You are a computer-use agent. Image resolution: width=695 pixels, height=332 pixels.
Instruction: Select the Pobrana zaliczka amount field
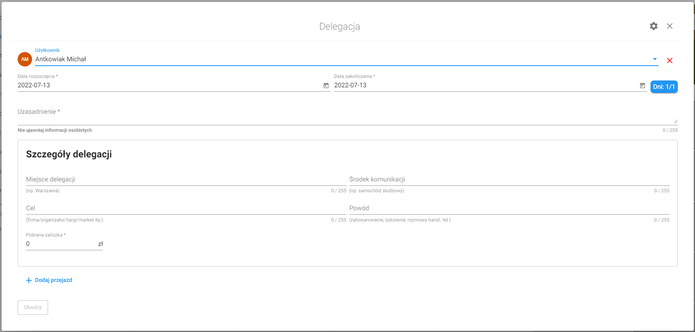(61, 244)
